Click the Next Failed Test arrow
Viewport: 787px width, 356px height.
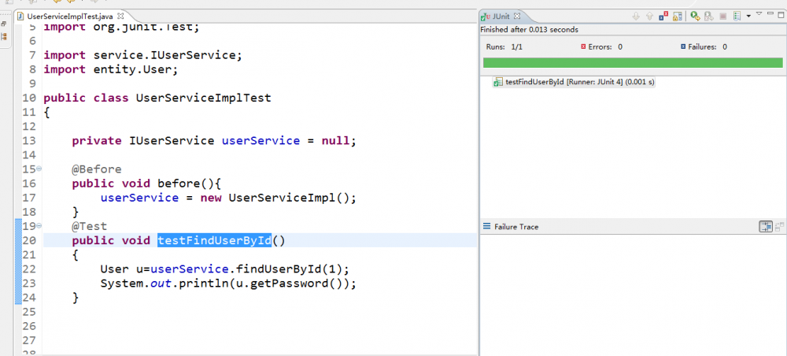coord(636,16)
